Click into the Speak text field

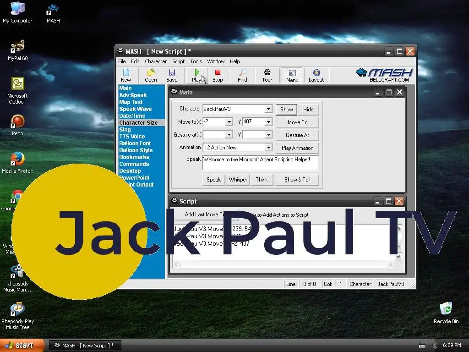click(261, 163)
